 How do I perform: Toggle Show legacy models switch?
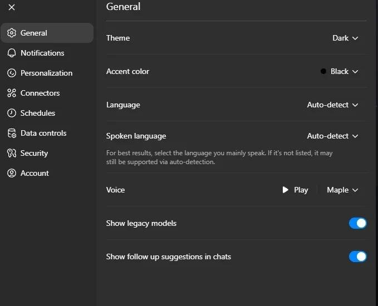click(x=358, y=223)
